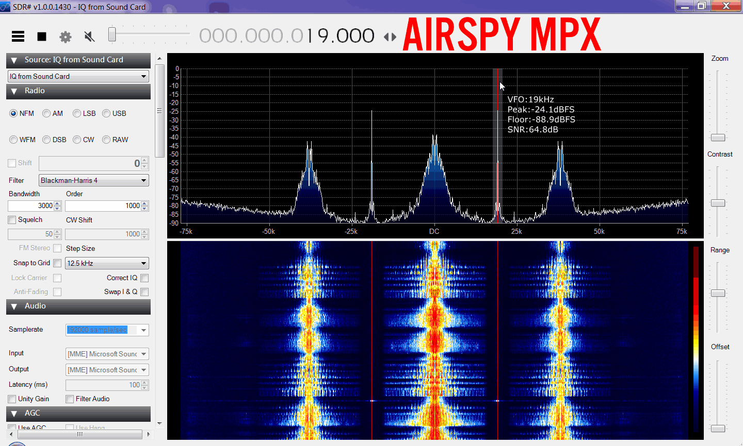Open the gear configuration settings
This screenshot has width=743, height=446.
tap(66, 37)
